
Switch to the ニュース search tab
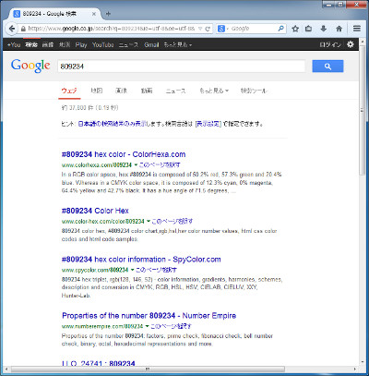175,91
